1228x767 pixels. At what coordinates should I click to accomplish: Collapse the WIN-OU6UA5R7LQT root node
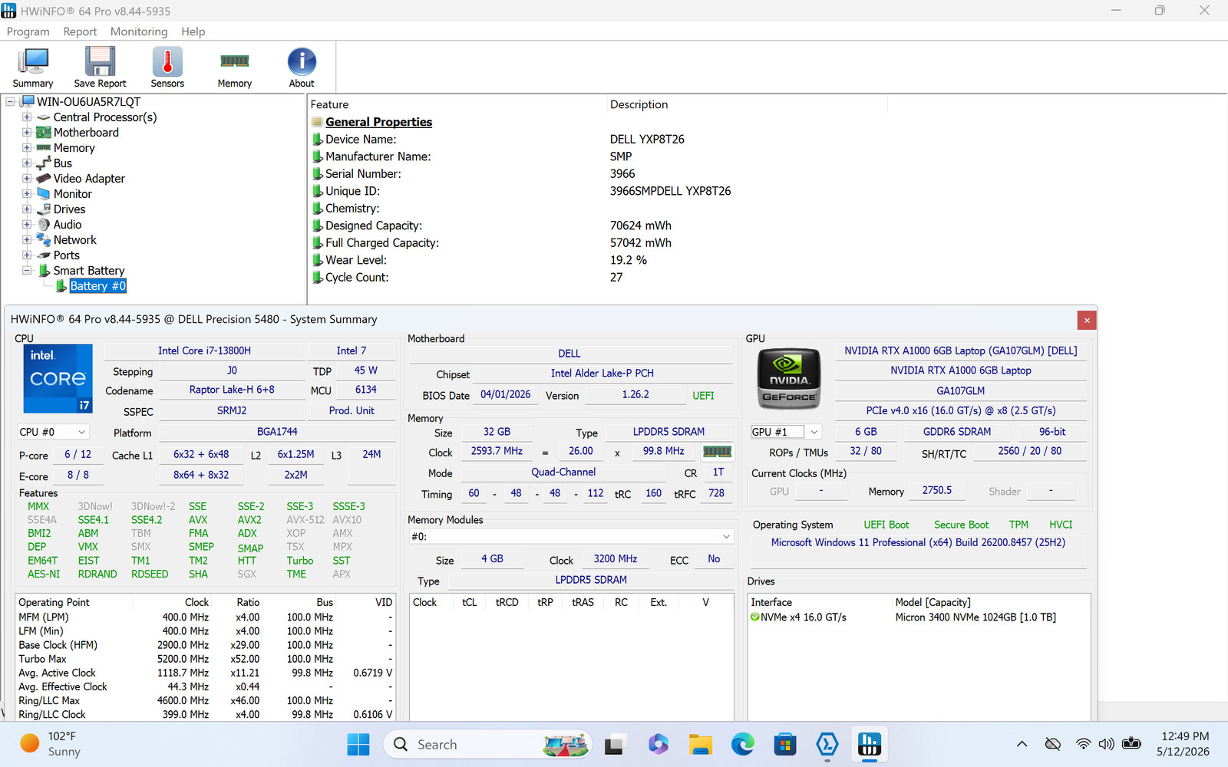click(x=10, y=102)
